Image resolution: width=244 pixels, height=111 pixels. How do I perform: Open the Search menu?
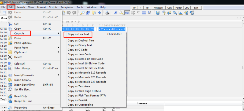pos(21,7)
